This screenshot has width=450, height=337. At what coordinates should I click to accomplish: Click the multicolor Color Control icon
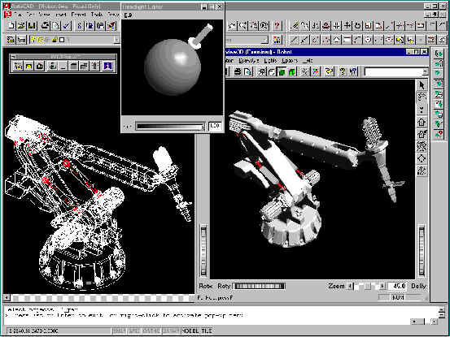click(x=277, y=40)
